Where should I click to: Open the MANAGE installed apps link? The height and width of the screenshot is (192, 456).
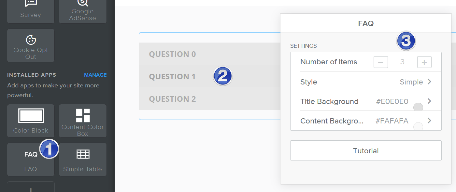click(95, 75)
